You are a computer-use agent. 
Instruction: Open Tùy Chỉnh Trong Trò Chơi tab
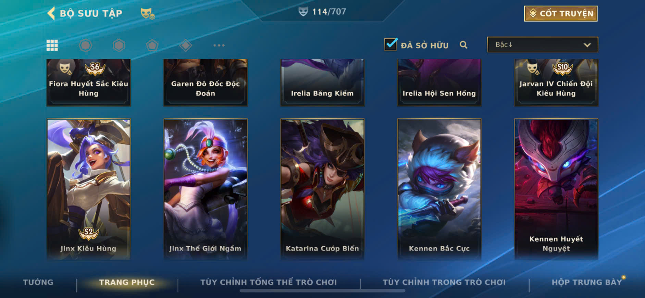pos(444,282)
